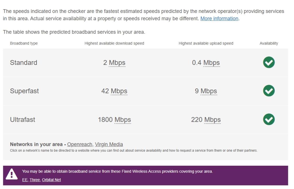This screenshot has height=189, width=294.
Task: Click the Superfast availability checkmark icon
Action: (x=268, y=90)
